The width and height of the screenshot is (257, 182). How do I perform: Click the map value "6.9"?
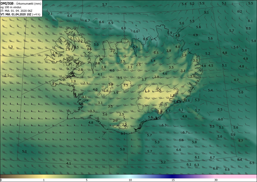pos(111,23)
